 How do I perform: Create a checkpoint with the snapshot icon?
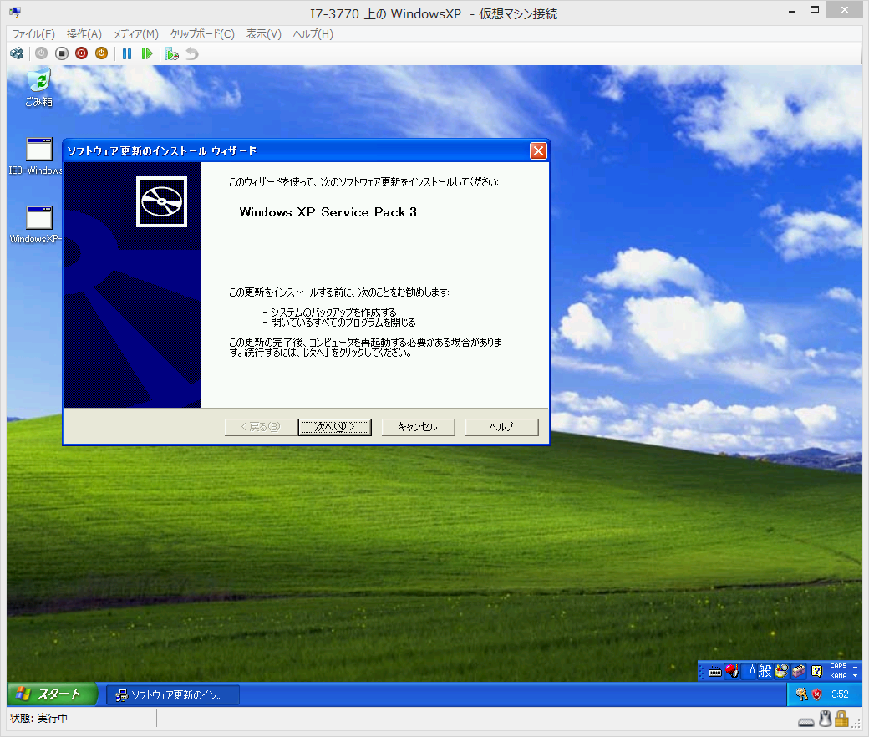(x=172, y=53)
